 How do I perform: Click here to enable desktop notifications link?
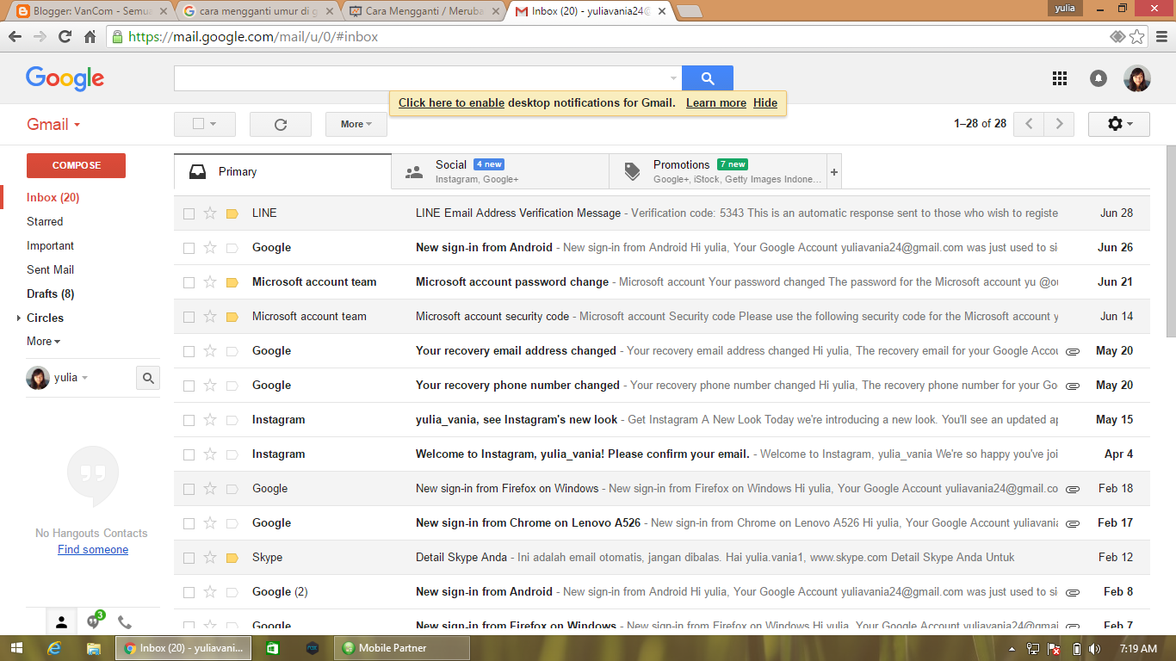pos(451,102)
